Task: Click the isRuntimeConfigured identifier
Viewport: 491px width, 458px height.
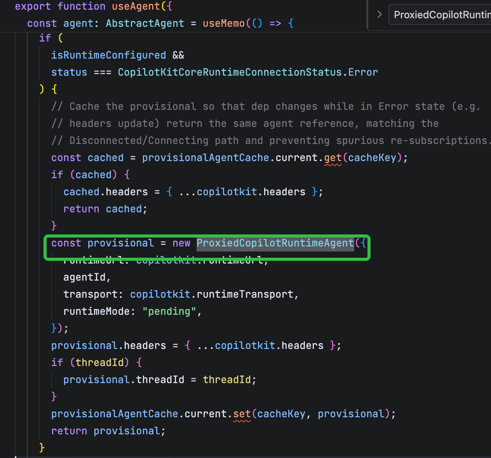Action: pyautogui.click(x=109, y=55)
